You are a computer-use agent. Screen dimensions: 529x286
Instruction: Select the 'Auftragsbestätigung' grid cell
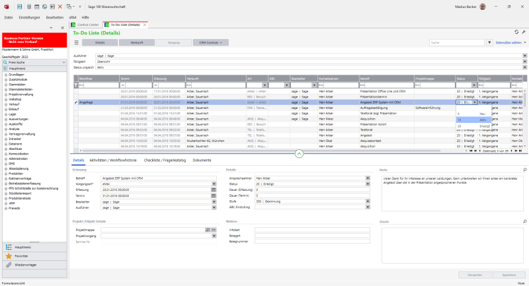point(386,108)
